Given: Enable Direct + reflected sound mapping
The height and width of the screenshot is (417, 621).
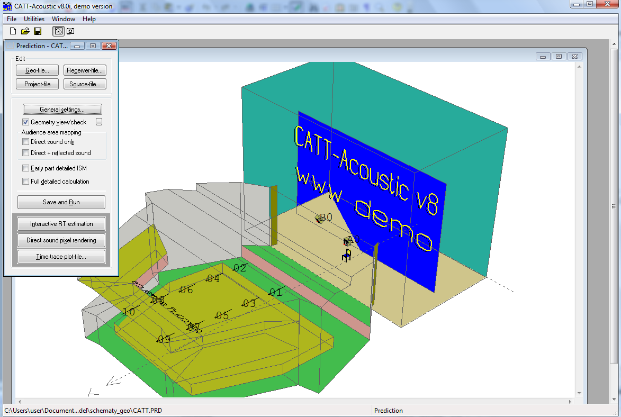Looking at the screenshot, I should (x=26, y=153).
